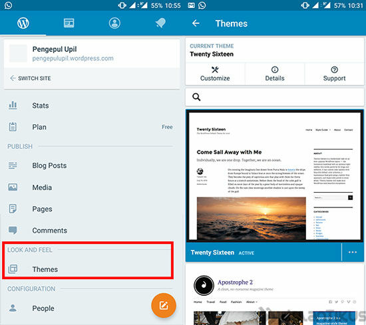Viewport: 366px width, 325px height.
Task: Tap Switch Site
Action: (x=31, y=78)
